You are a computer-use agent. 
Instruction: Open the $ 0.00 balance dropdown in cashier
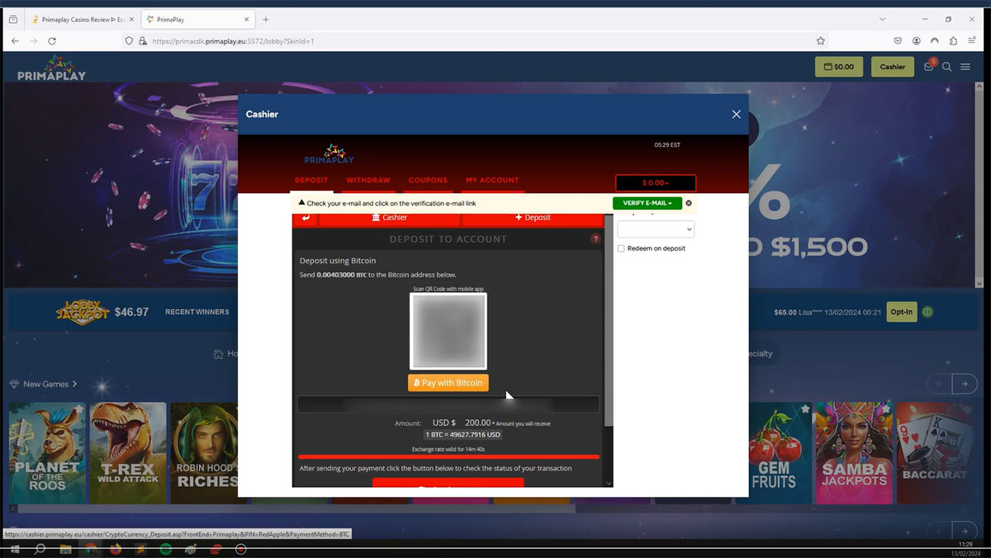pos(656,182)
